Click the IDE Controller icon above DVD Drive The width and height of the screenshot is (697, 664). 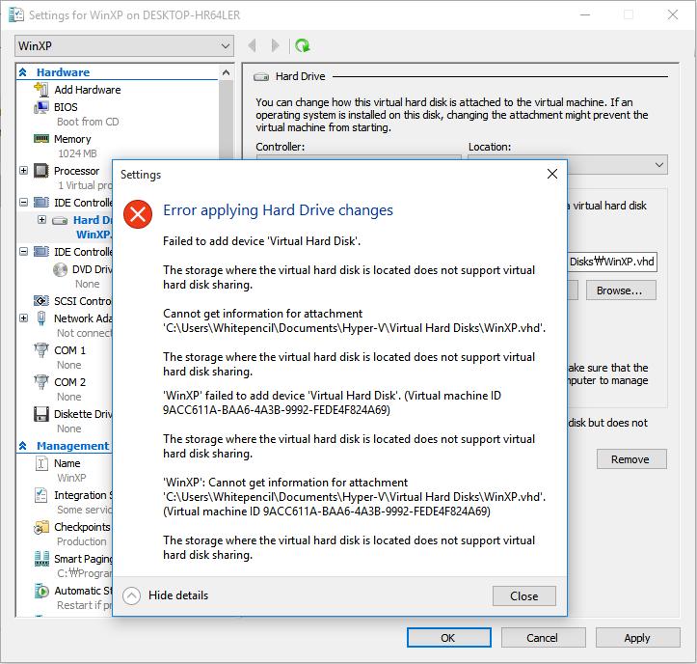pos(41,252)
